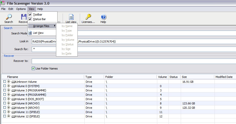
Task: Open the File menu
Action: 3,9
